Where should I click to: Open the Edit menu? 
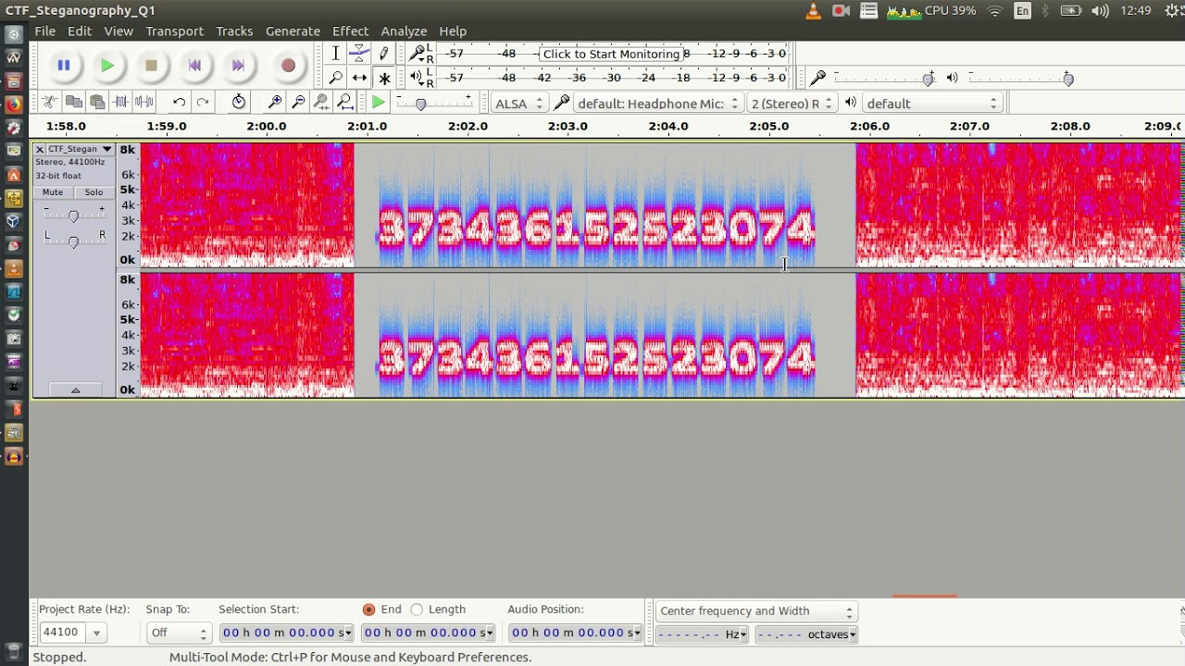click(80, 31)
